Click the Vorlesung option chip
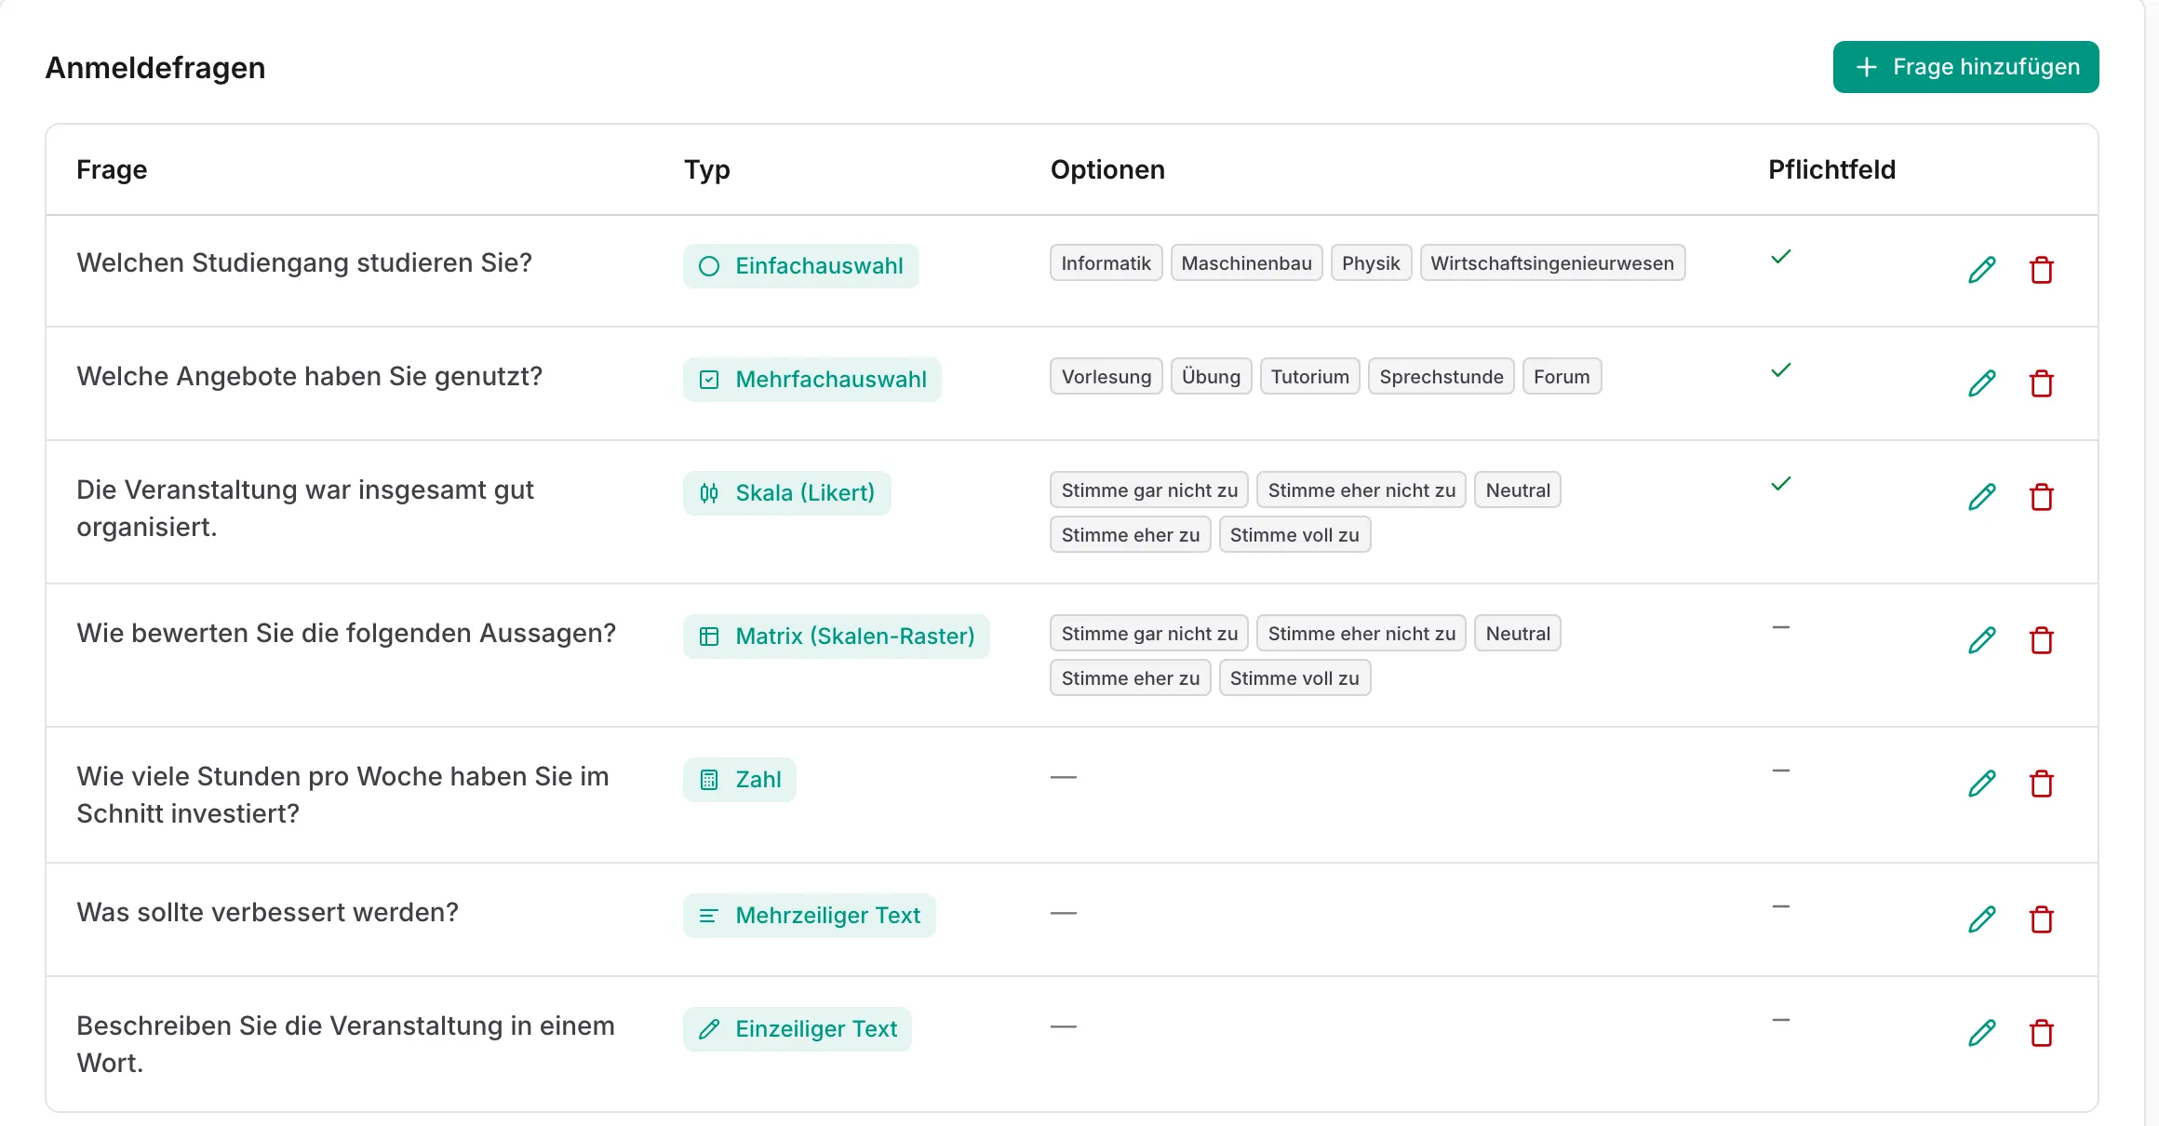The height and width of the screenshot is (1126, 2159). coord(1106,377)
